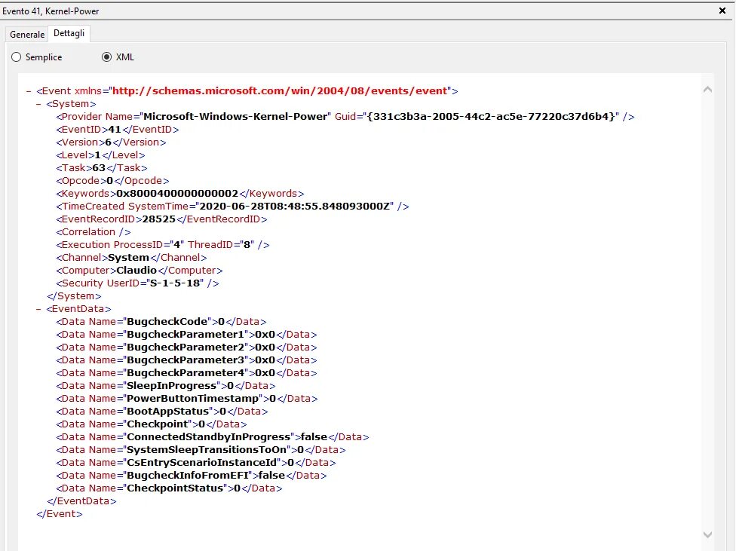Image resolution: width=736 pixels, height=551 pixels.
Task: Click the closing /Event tag
Action: point(60,514)
